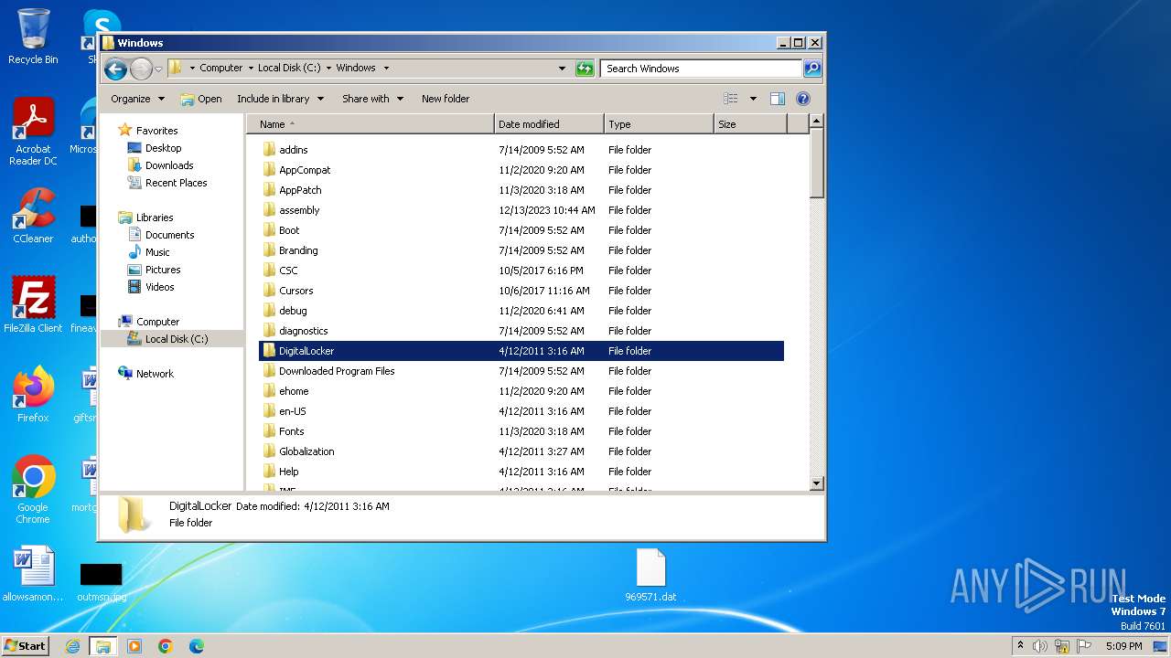
Task: Go back with the Explorer Back arrow
Action: pyautogui.click(x=115, y=69)
